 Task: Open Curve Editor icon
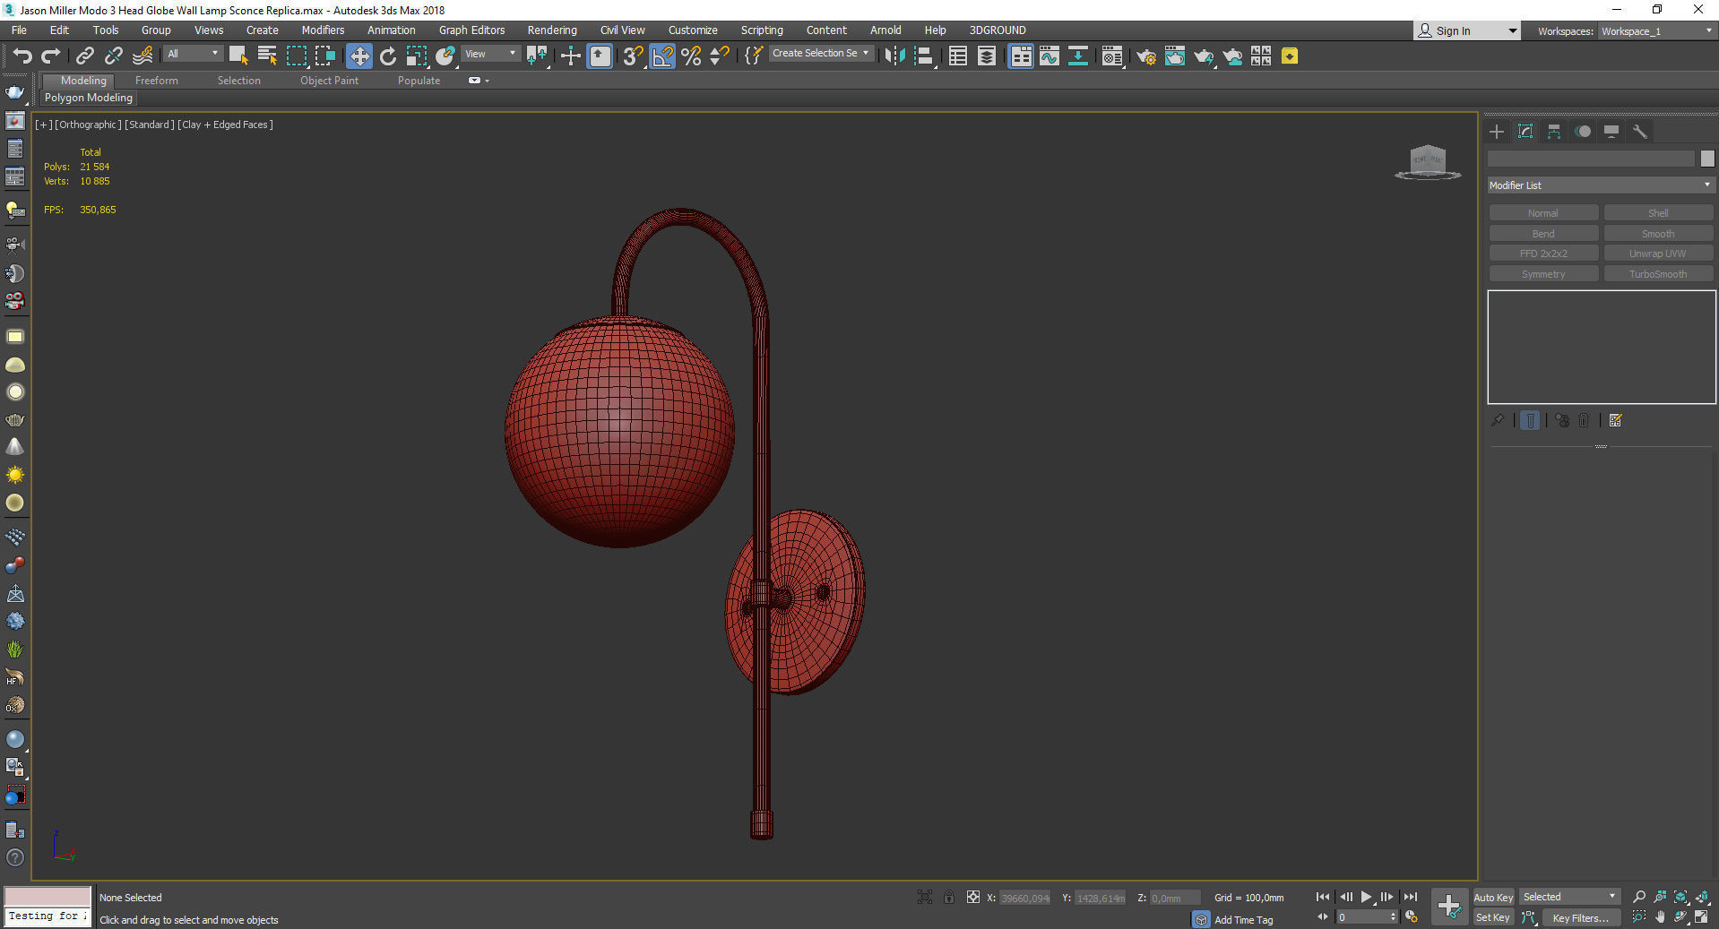coord(1050,56)
